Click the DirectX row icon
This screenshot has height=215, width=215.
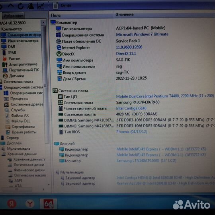point(59,54)
